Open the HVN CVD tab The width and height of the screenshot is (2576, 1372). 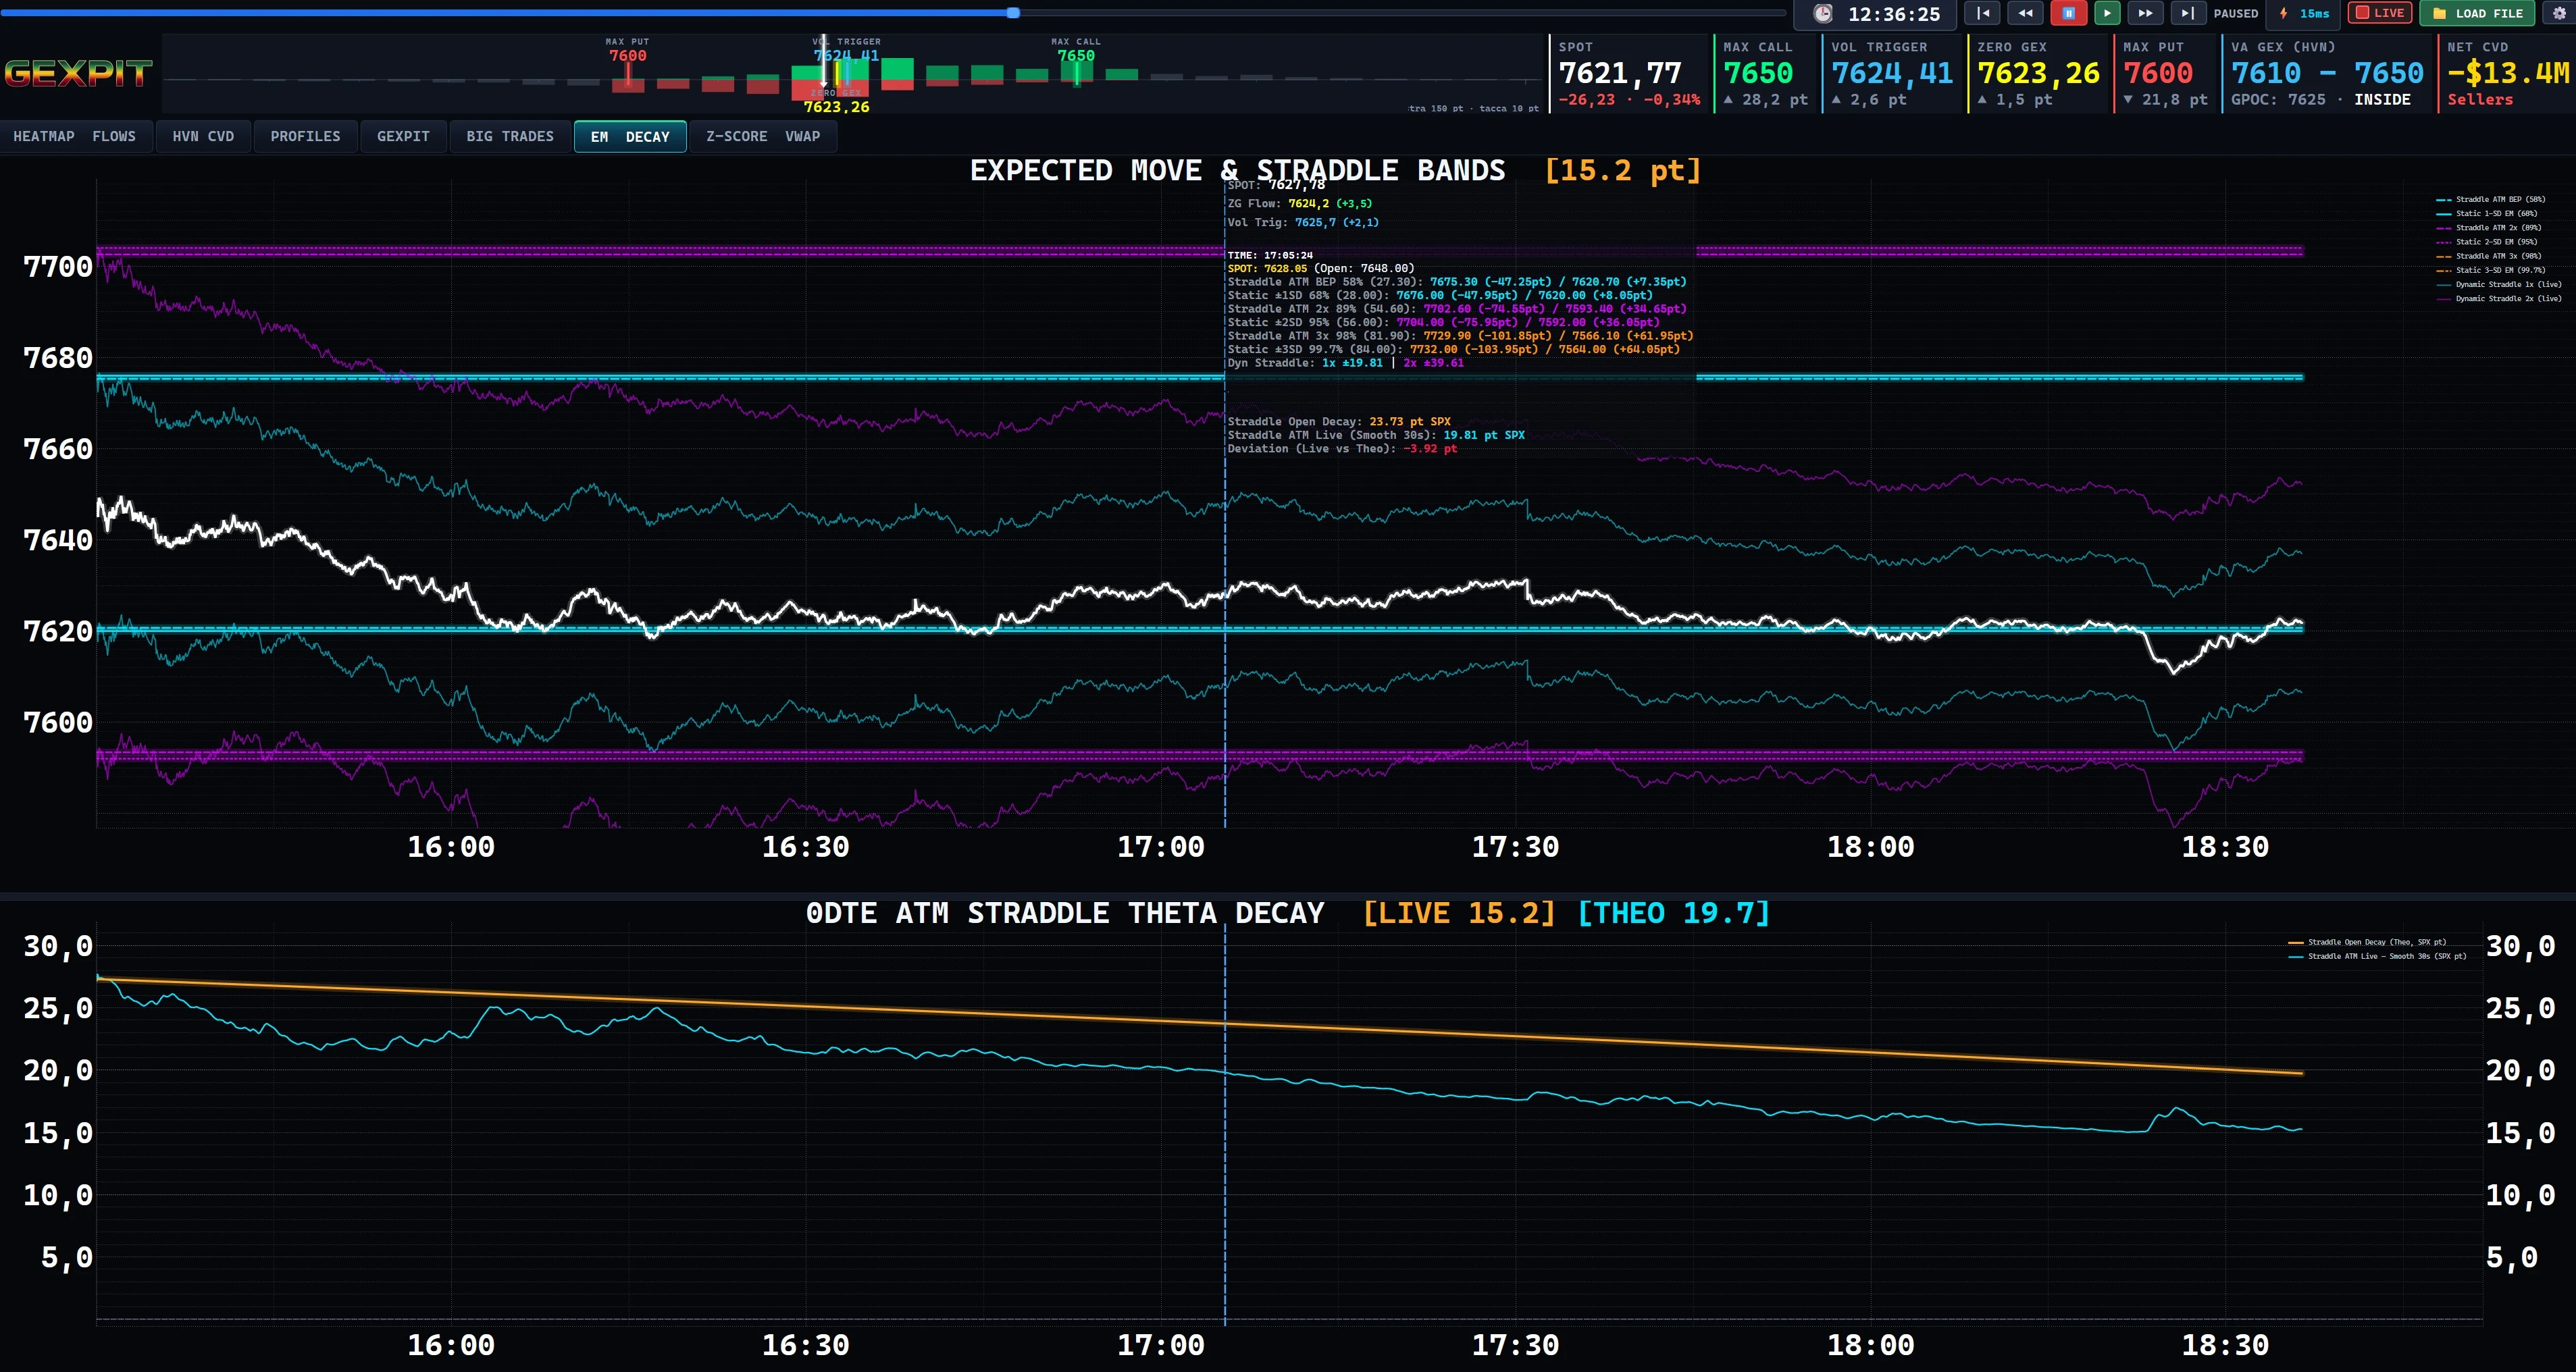(203, 136)
